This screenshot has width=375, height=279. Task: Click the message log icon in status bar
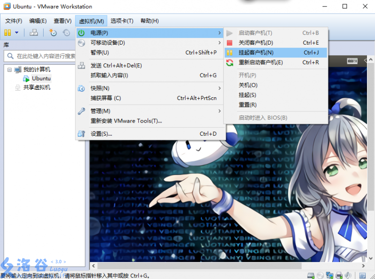[363, 276]
